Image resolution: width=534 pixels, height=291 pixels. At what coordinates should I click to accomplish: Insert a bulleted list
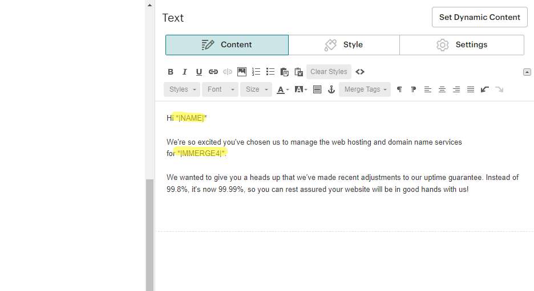[x=270, y=72]
